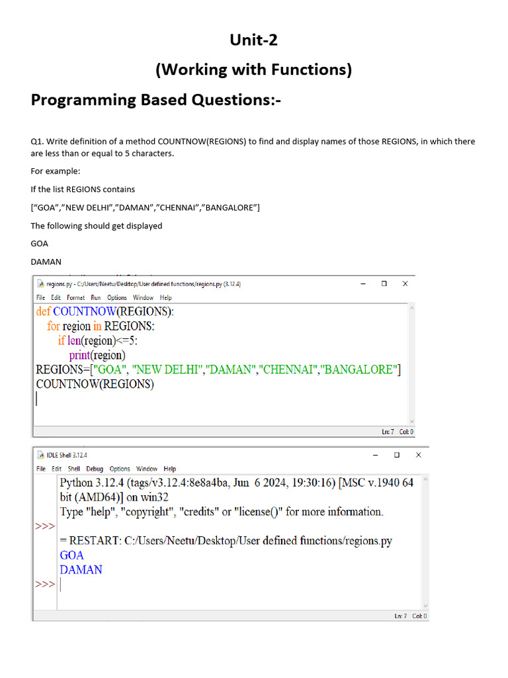Open File menu in regions.py editor window
Viewport: 508px width, 678px height.
[40, 297]
